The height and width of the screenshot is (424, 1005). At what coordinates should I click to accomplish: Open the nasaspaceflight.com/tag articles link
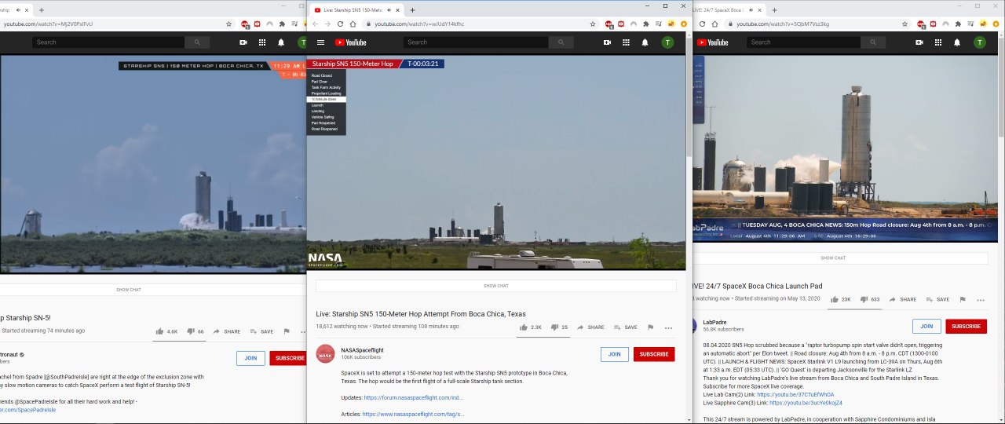click(414, 414)
